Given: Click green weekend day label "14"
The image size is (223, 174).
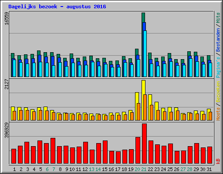Looking at the screenshot, I should [x=98, y=169].
